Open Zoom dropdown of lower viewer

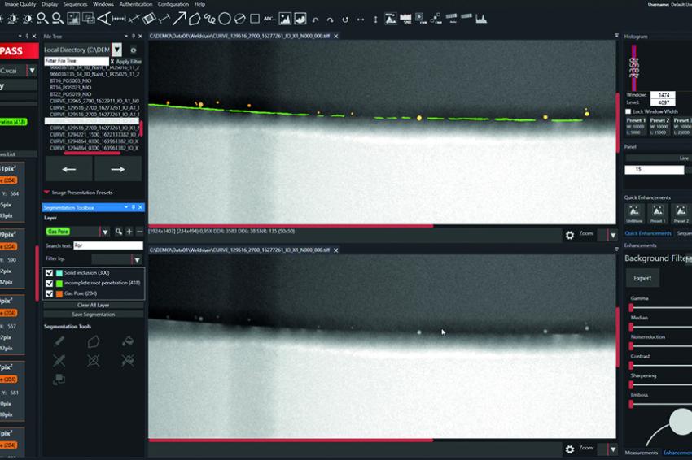[613, 449]
